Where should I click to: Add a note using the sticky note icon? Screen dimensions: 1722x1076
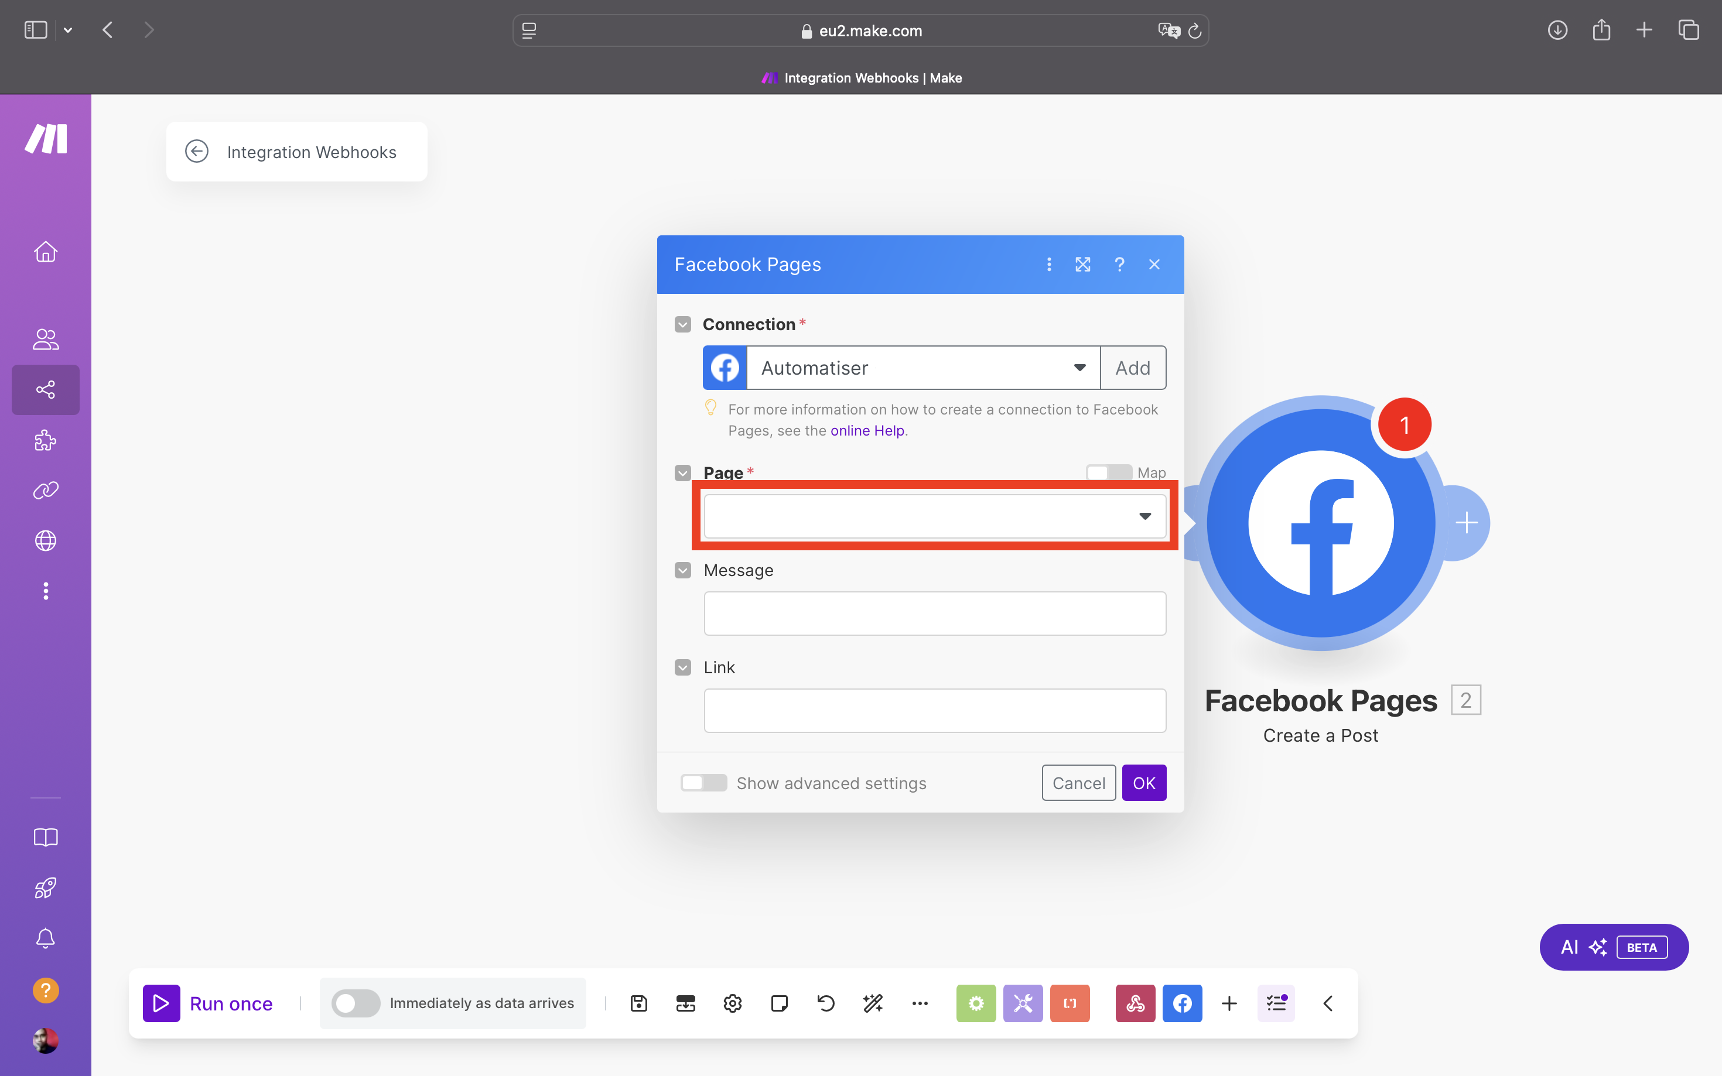tap(779, 1003)
